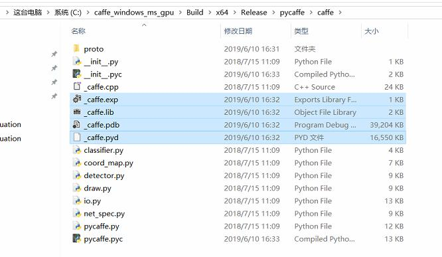Select the _caffe.cpp file icon

click(x=77, y=86)
